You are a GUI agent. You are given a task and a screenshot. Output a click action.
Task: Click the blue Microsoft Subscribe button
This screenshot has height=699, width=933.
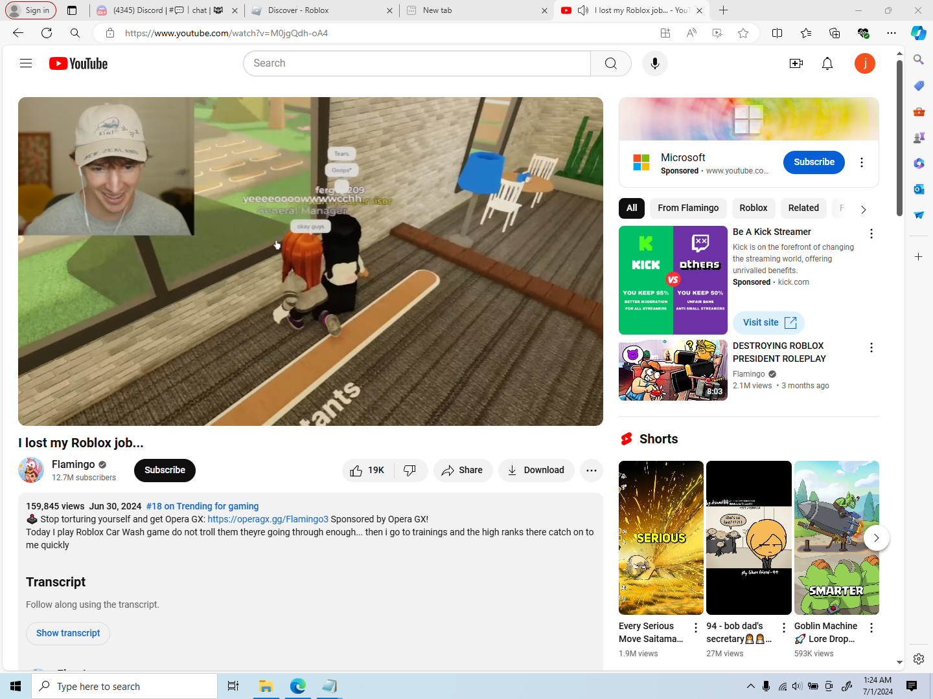(x=814, y=162)
